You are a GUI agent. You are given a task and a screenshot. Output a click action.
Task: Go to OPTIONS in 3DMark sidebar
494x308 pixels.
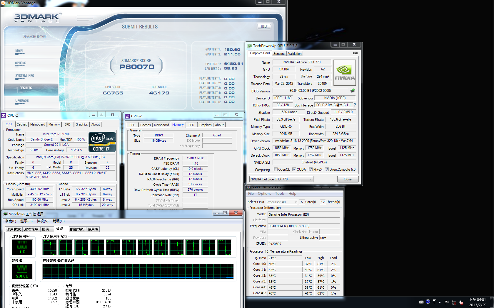(21, 64)
